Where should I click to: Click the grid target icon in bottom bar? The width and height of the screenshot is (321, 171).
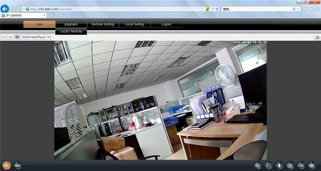pos(312,166)
